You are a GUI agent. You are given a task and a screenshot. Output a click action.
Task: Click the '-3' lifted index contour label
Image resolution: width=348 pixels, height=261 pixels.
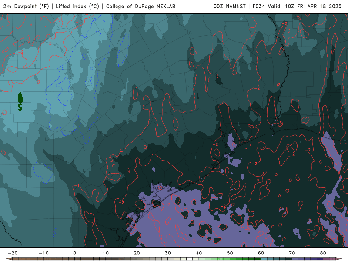click(279, 123)
